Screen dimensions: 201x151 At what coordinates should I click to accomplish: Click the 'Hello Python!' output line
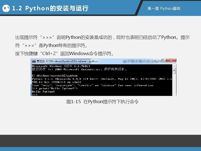(43, 92)
